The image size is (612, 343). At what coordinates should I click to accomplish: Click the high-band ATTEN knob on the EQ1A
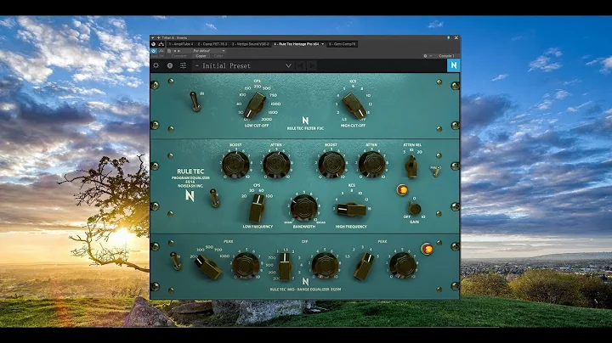tap(372, 165)
